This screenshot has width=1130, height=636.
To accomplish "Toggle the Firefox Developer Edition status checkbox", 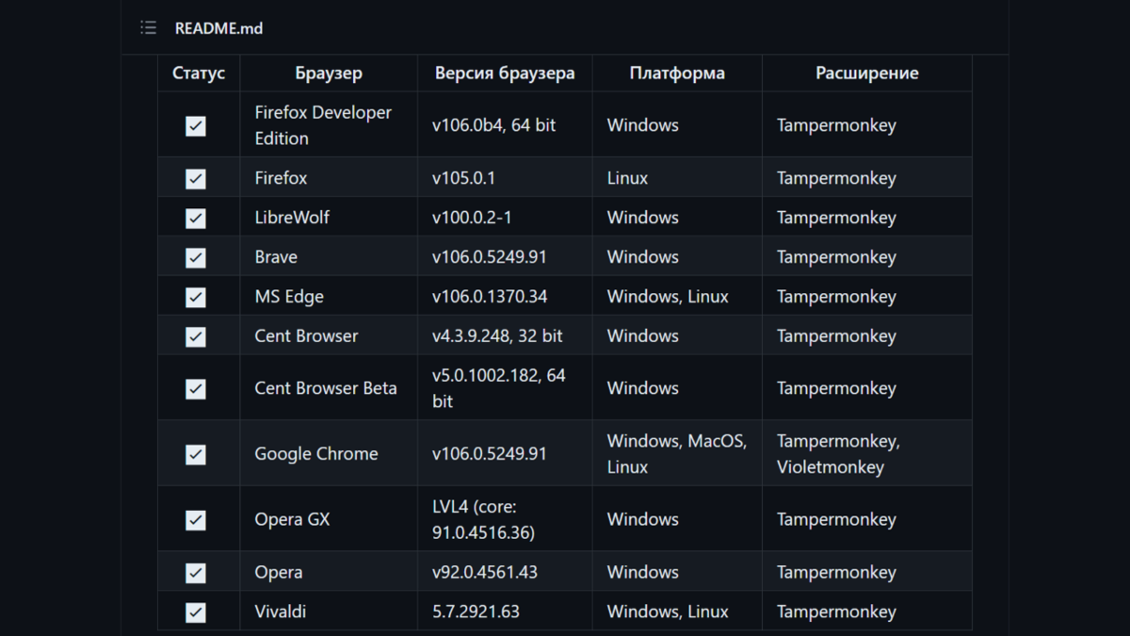I will [196, 125].
